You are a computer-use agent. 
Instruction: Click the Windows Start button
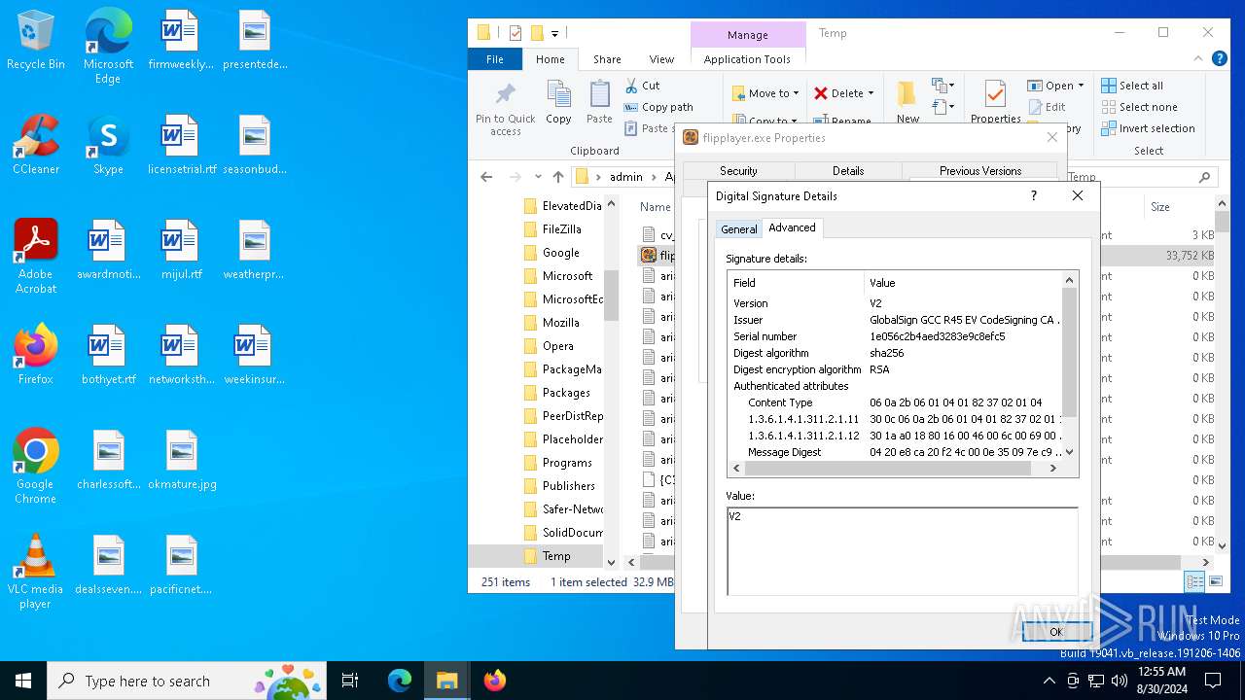pos(23,681)
